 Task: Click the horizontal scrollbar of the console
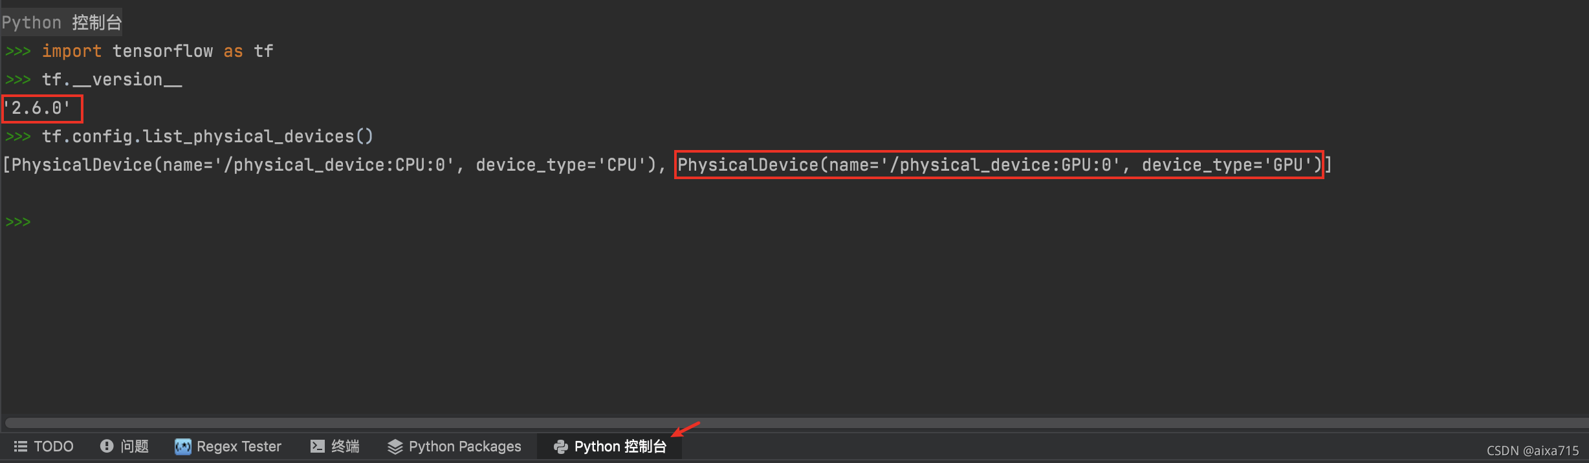(x=796, y=423)
